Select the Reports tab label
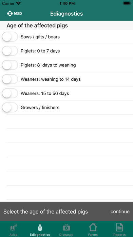Viewport: 133px width, 237px height. [119, 235]
